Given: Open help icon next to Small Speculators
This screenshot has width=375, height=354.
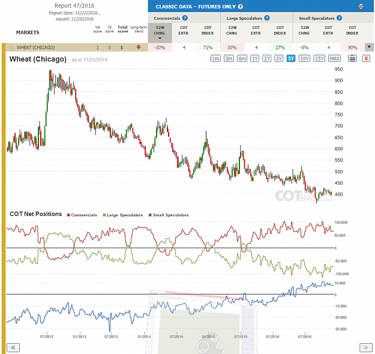Looking at the screenshot, I should click(x=339, y=18).
